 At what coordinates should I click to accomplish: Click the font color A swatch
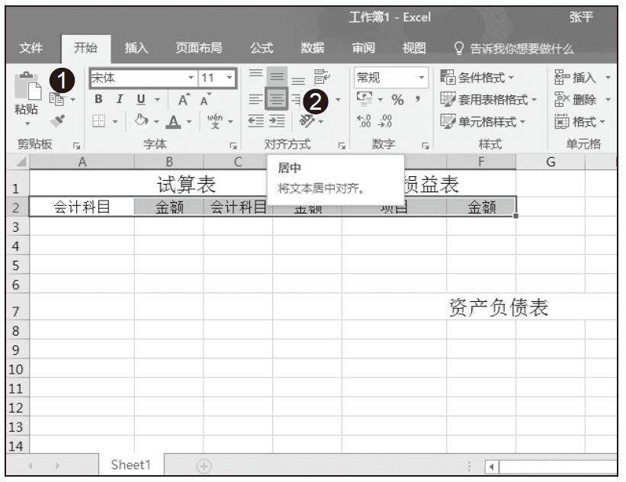point(174,120)
